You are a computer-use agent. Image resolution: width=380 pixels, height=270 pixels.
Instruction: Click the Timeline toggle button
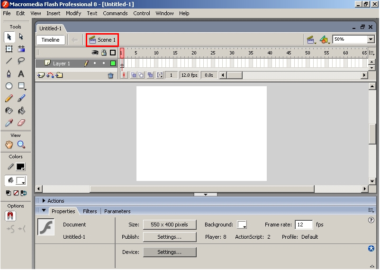(x=50, y=40)
